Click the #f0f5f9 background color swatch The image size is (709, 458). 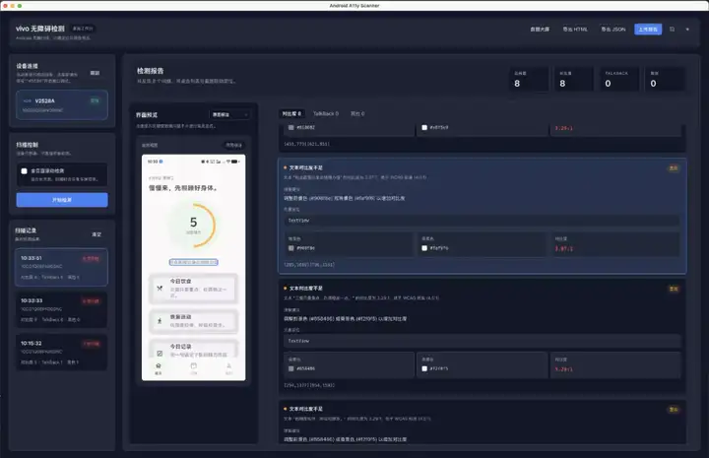[424, 127]
